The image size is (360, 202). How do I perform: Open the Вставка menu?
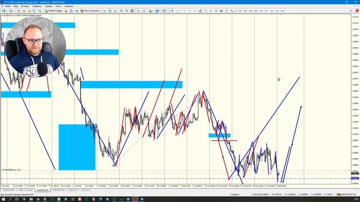[25, 6]
